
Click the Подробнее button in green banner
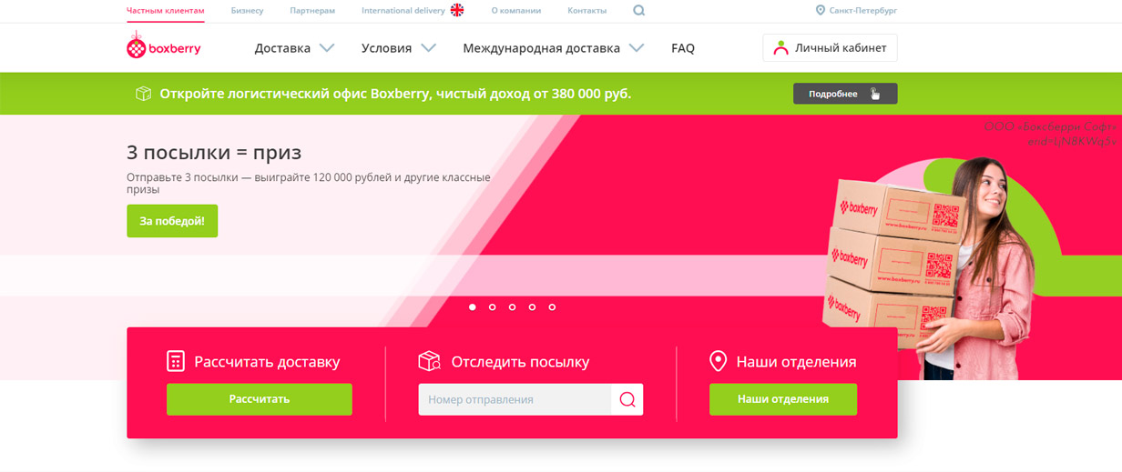coord(844,94)
